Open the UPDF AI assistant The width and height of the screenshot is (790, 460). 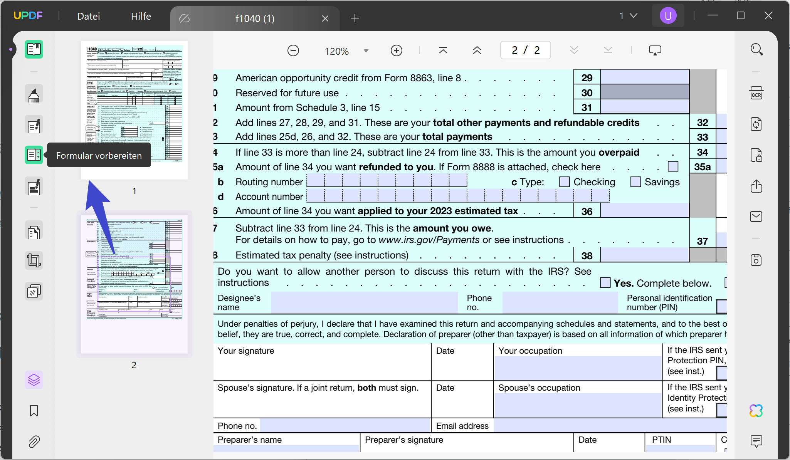[x=756, y=410]
